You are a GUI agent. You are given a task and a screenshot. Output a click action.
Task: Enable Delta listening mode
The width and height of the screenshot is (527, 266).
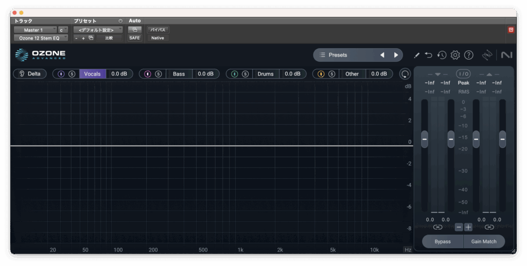click(30, 74)
